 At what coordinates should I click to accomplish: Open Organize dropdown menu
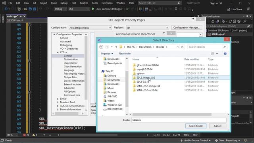point(107,54)
